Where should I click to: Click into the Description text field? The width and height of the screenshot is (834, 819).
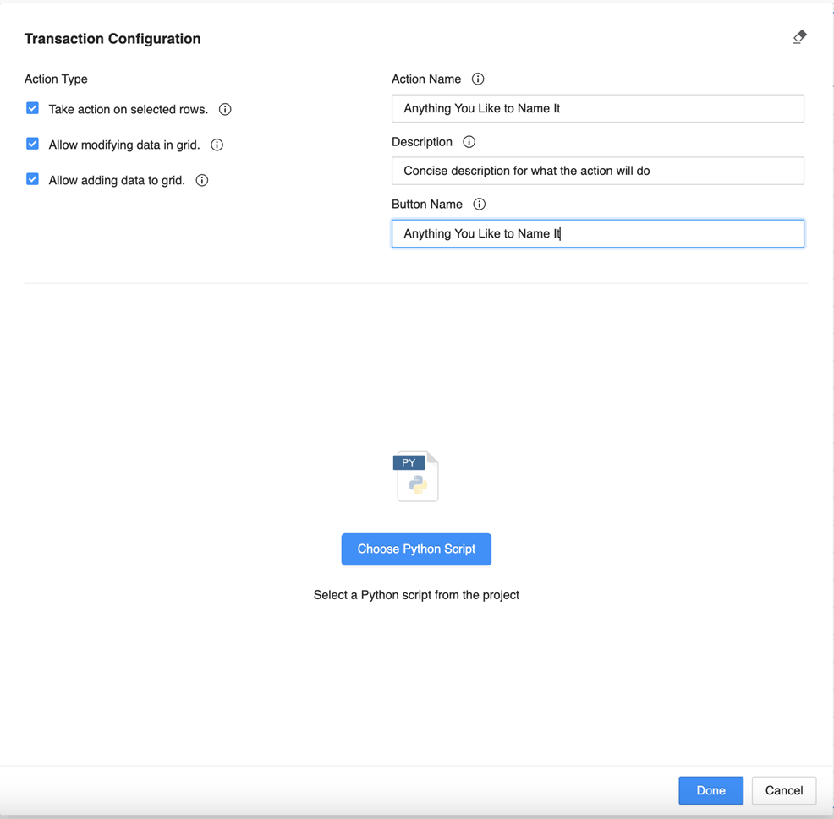597,171
